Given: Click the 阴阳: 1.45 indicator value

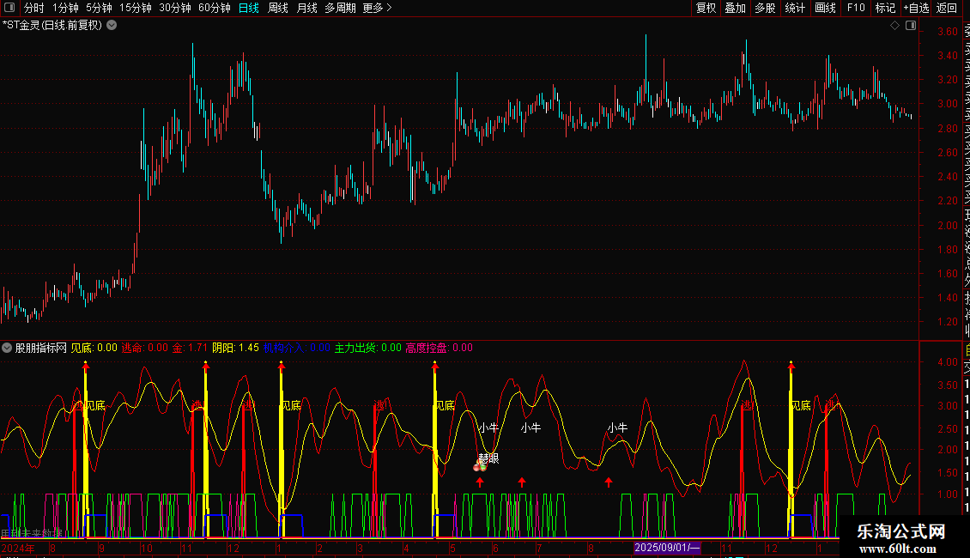Looking at the screenshot, I should click(236, 348).
